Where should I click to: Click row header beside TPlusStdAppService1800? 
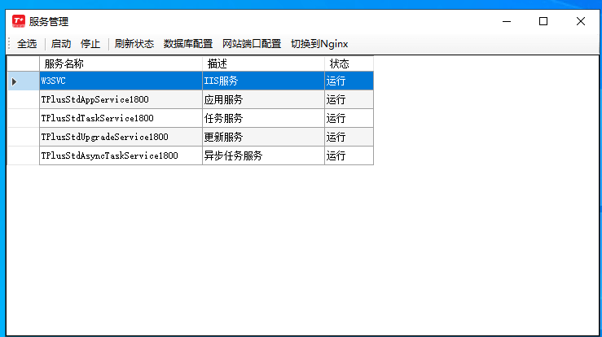click(23, 99)
